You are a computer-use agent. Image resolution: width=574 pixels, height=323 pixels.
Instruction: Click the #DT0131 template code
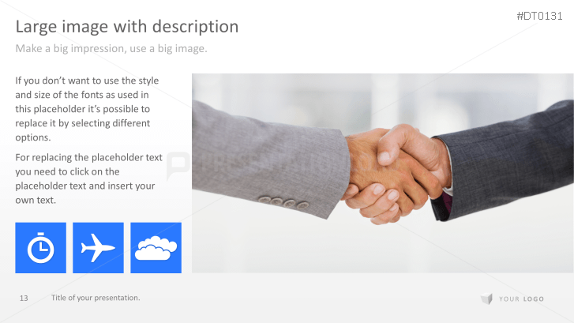point(539,16)
